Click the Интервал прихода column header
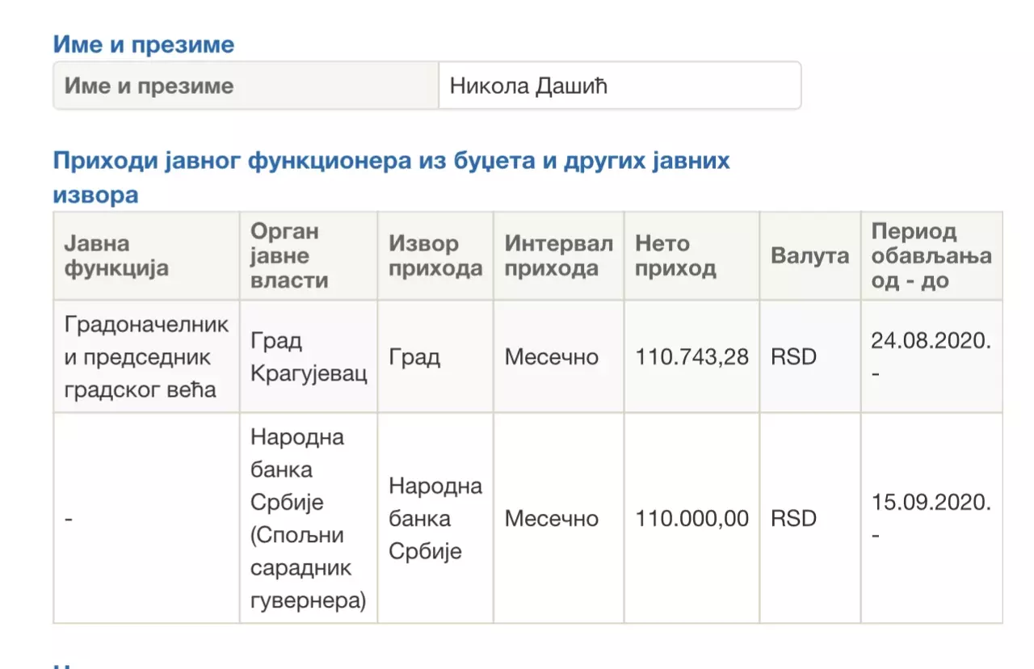 coord(558,256)
